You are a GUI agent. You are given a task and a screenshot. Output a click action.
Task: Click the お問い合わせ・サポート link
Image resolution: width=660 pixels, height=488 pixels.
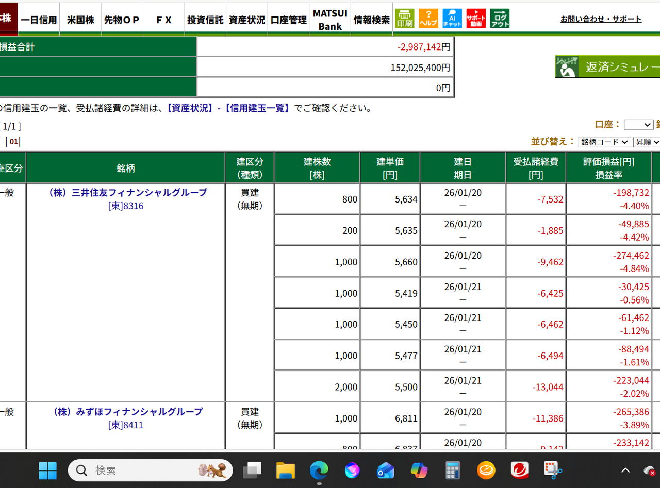601,19
